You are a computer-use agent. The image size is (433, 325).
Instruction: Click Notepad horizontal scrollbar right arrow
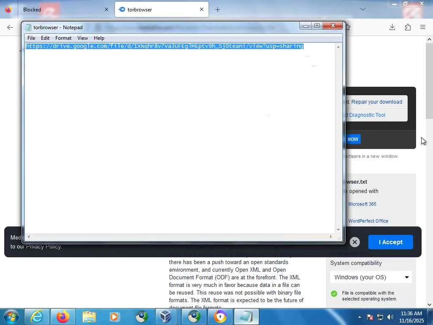click(331, 237)
